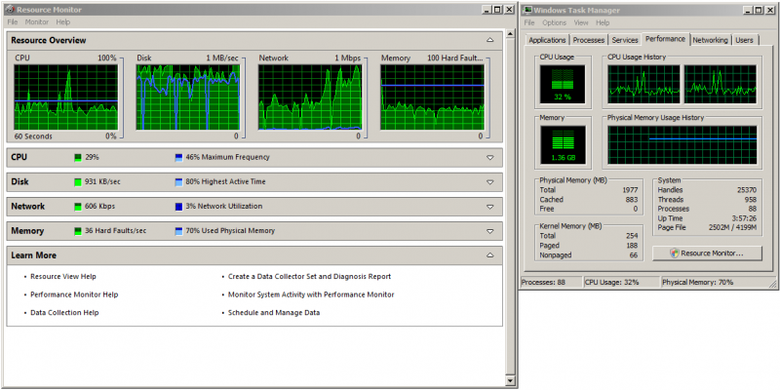Open Data Collection Help link
Screen dimensions: 780x390
point(64,313)
